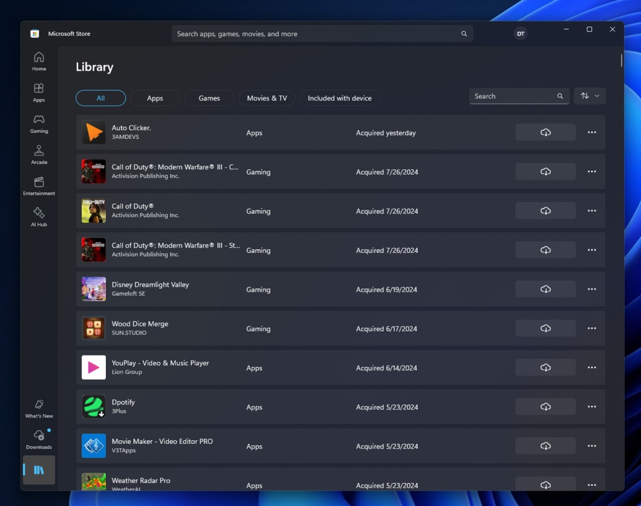The width and height of the screenshot is (641, 506).
Task: Open the Downloads section
Action: 39,439
